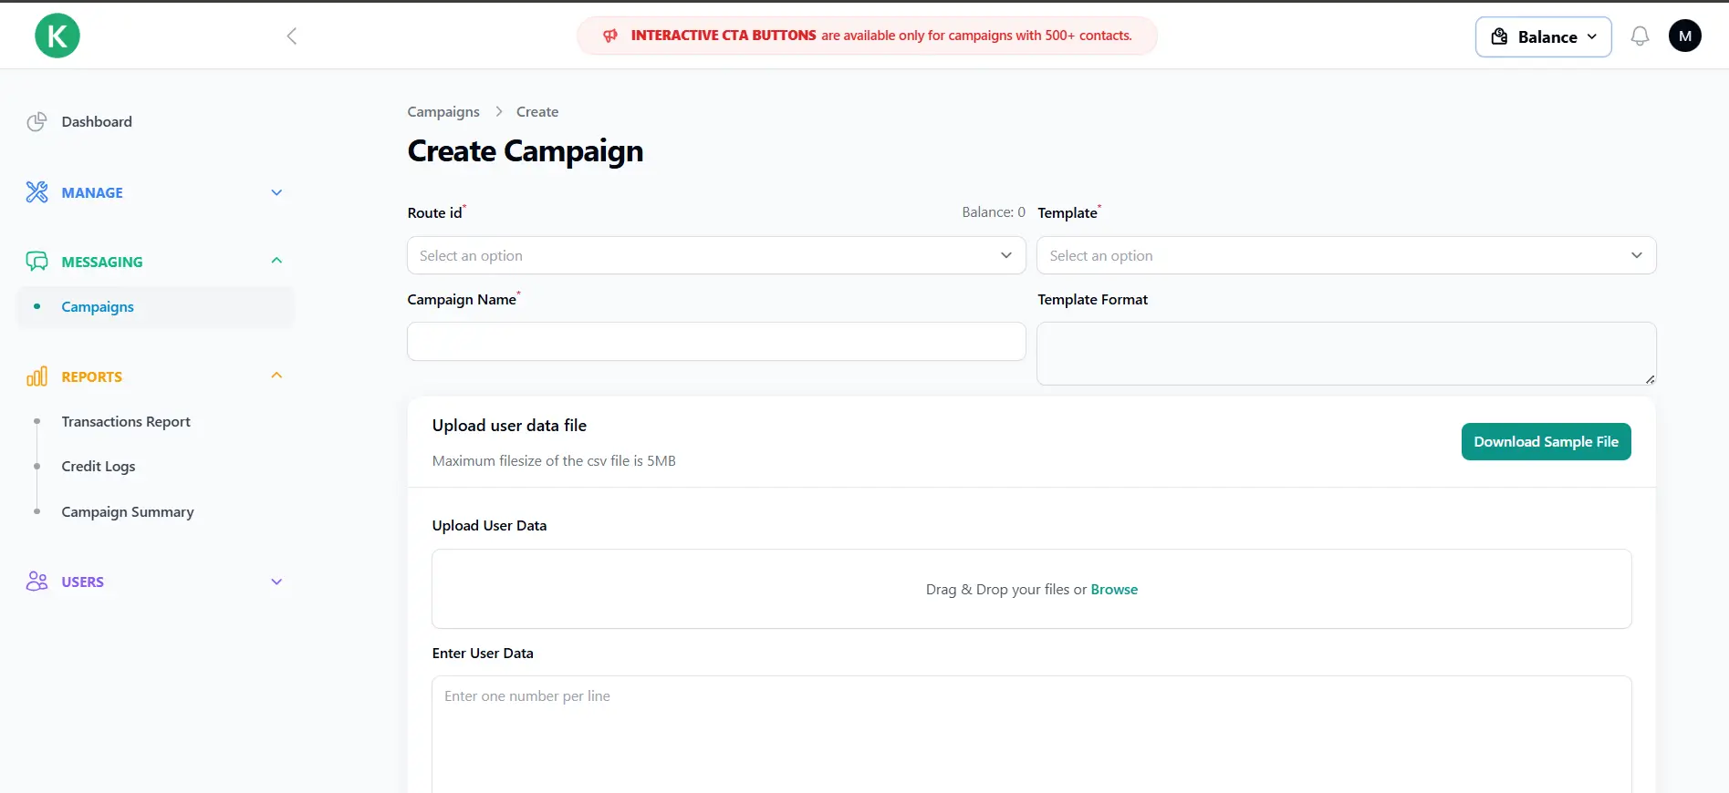Click the green K logo
Screen dimensions: 1729x793
[57, 36]
